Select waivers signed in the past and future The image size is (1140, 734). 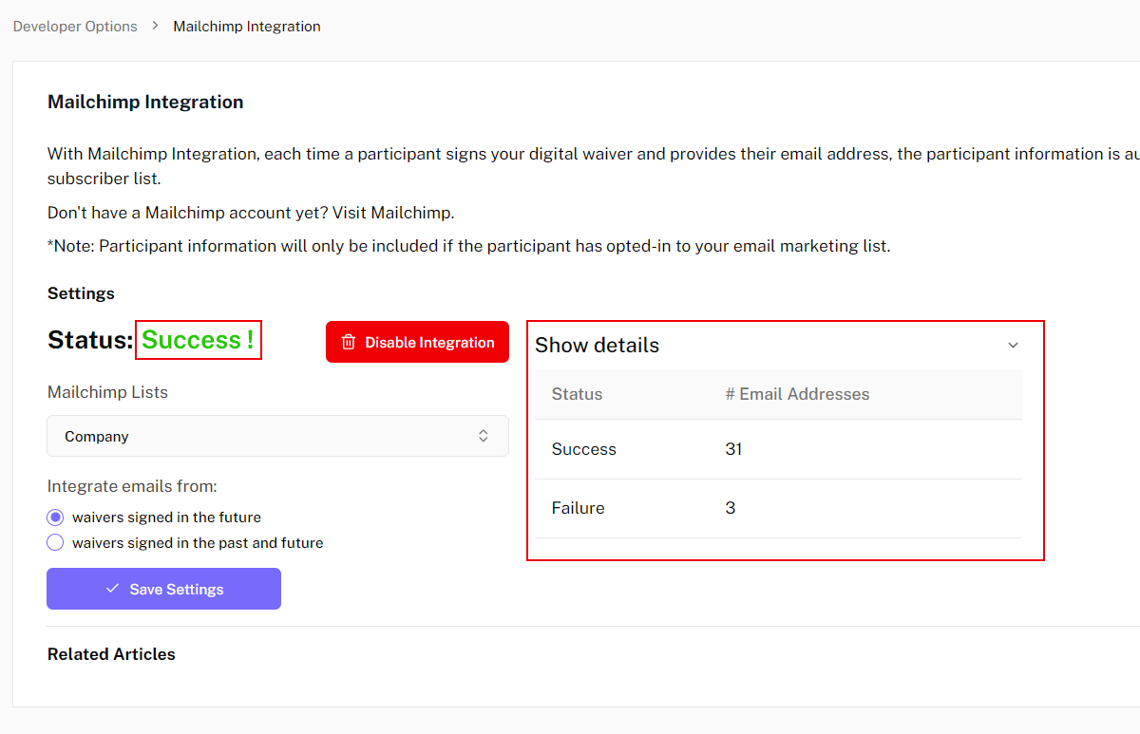click(x=55, y=543)
